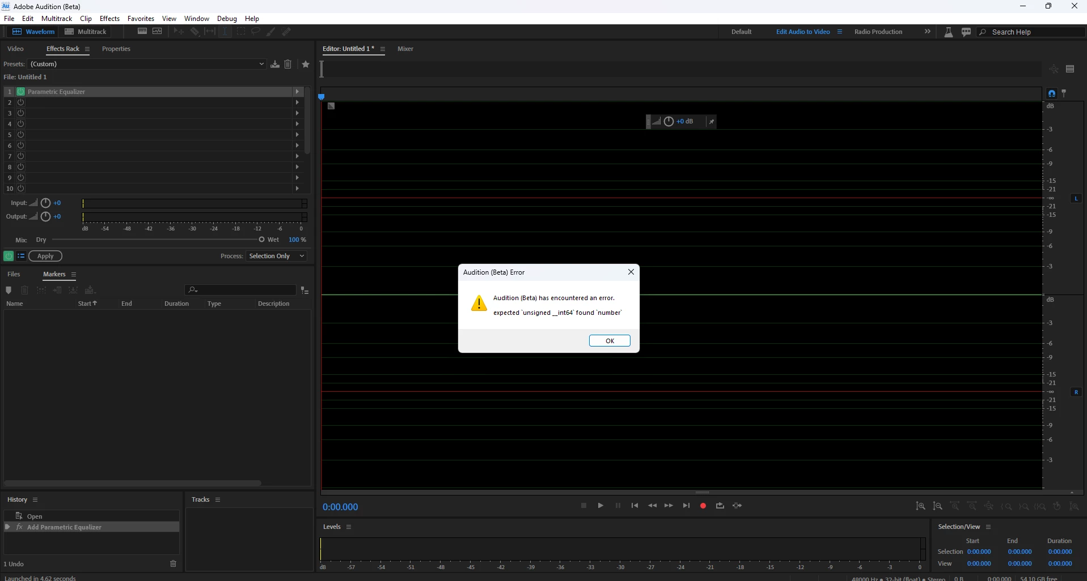Image resolution: width=1087 pixels, height=581 pixels.
Task: Toggle power for effect slot 5
Action: tap(21, 135)
